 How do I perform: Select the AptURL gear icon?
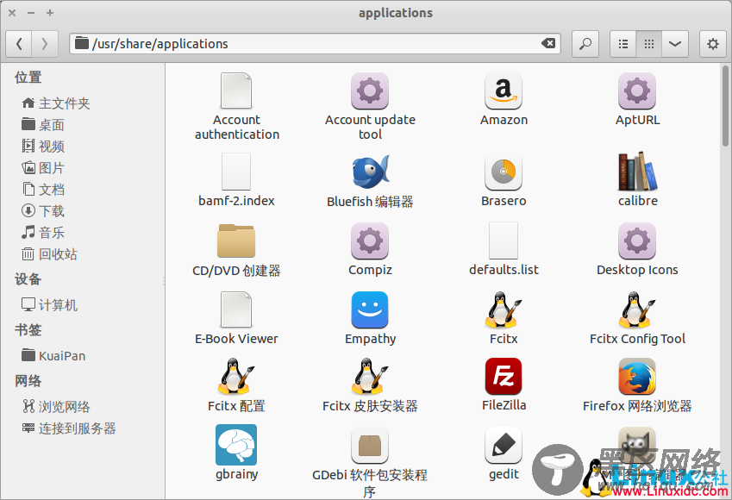click(637, 91)
